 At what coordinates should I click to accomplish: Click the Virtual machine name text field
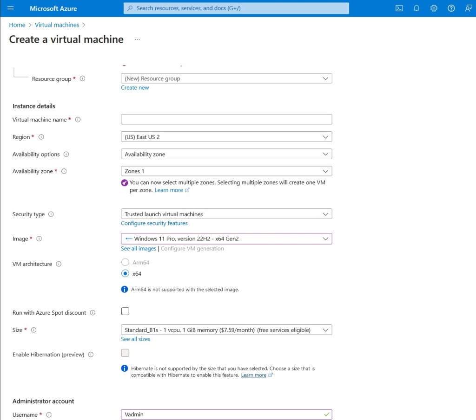[x=226, y=119]
